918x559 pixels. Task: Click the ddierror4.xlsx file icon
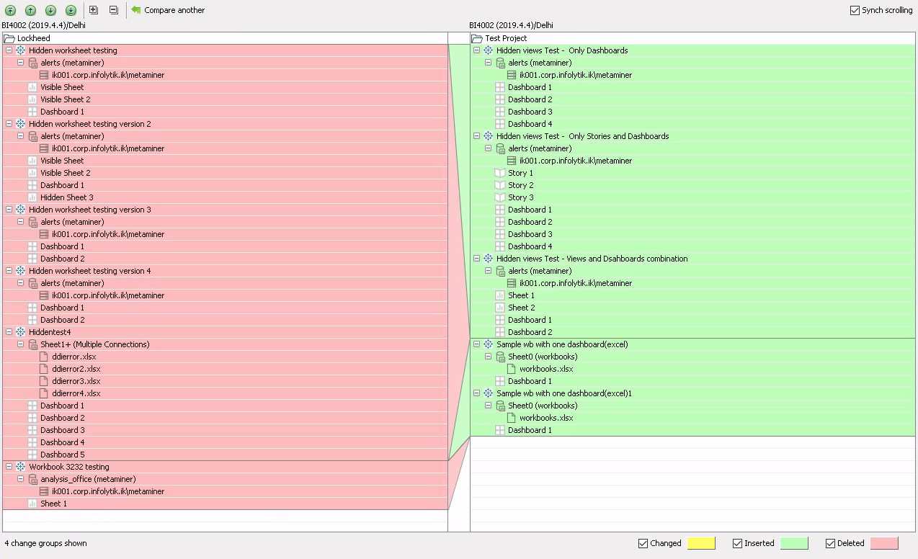(44, 393)
